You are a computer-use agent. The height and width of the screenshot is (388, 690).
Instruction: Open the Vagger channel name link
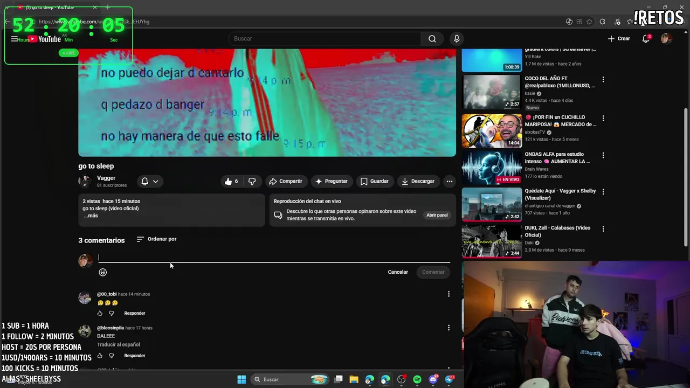point(106,178)
